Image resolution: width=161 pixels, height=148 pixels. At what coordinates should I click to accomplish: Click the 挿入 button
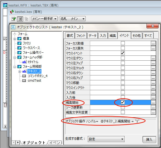149,139
